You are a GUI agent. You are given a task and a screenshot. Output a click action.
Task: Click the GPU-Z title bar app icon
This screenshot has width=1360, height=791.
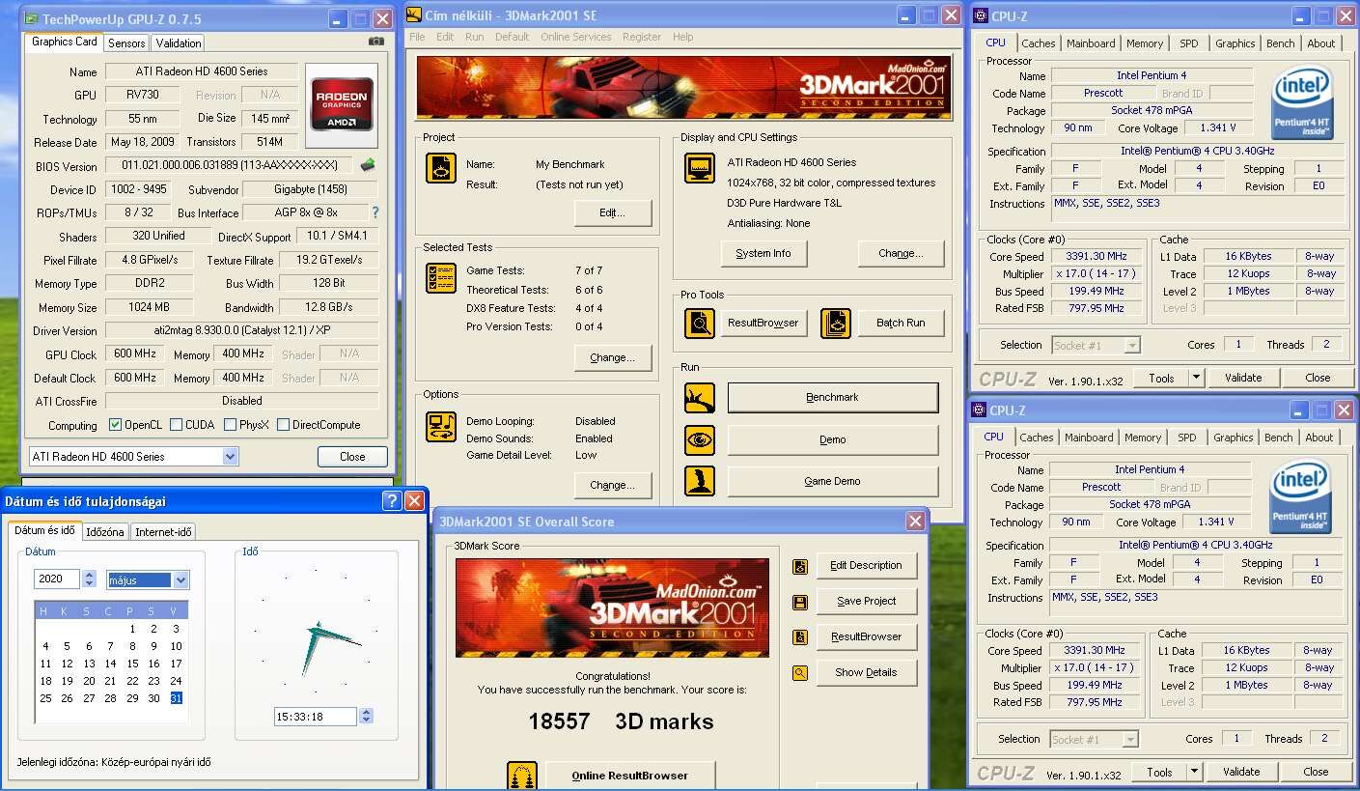tap(30, 18)
